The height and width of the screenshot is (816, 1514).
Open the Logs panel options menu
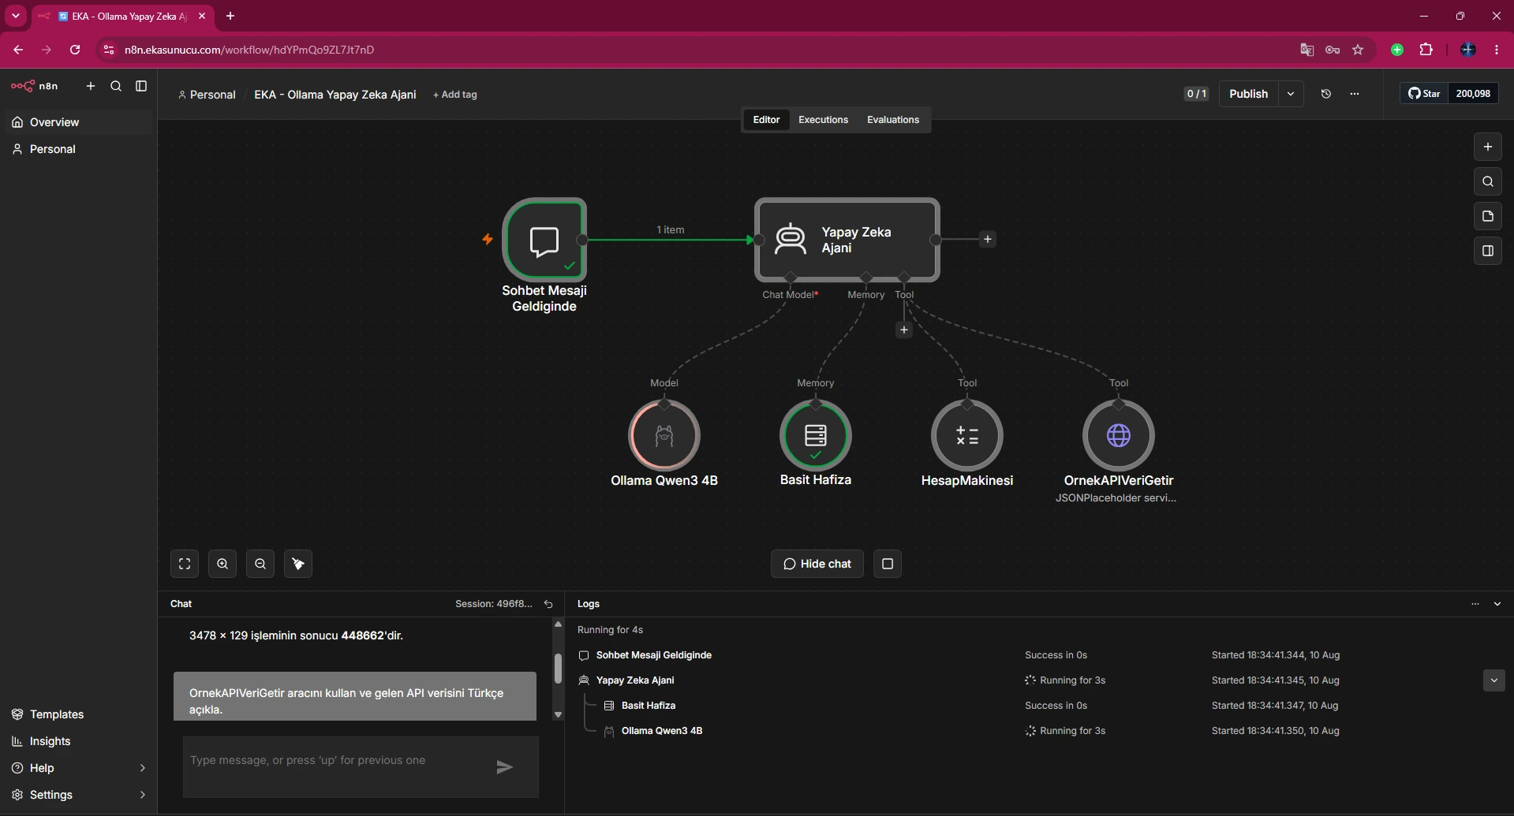coord(1475,604)
